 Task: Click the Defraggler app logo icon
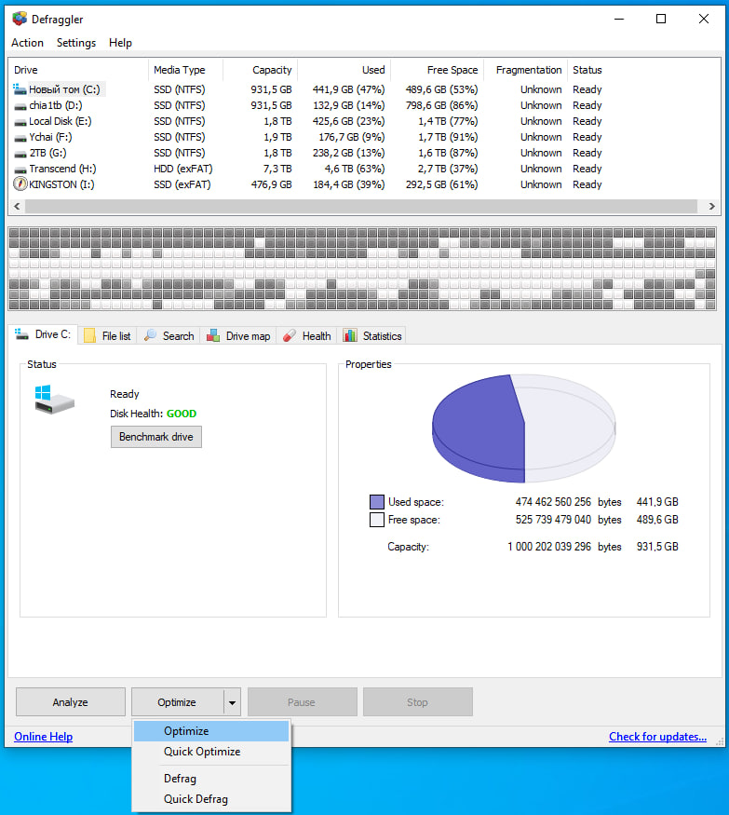pos(20,19)
